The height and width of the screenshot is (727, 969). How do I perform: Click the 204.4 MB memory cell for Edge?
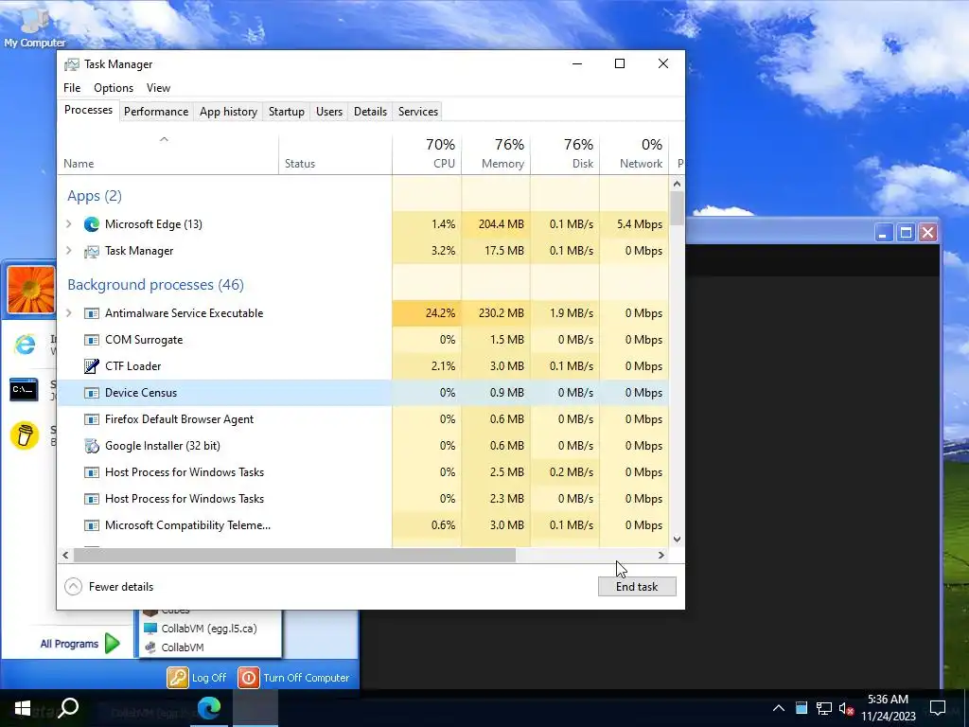tap(496, 224)
